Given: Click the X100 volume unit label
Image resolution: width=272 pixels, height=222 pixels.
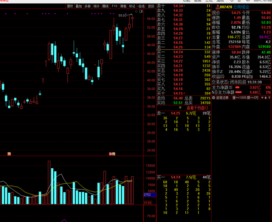Looking at the screenshot, I should coord(148,203).
